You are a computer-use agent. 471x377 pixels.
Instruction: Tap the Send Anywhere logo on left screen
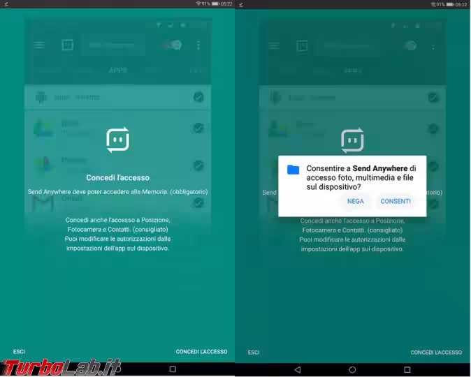[117, 140]
